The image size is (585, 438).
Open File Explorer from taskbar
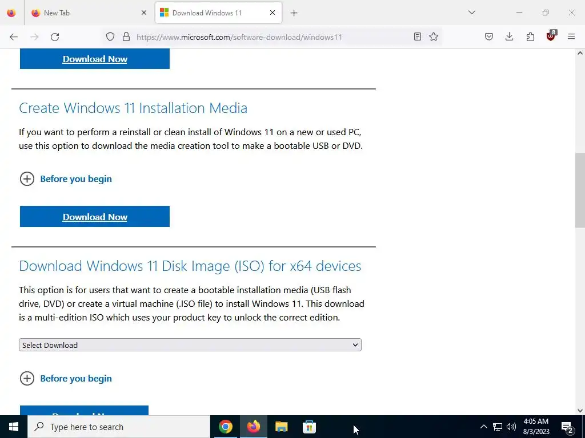tap(281, 427)
